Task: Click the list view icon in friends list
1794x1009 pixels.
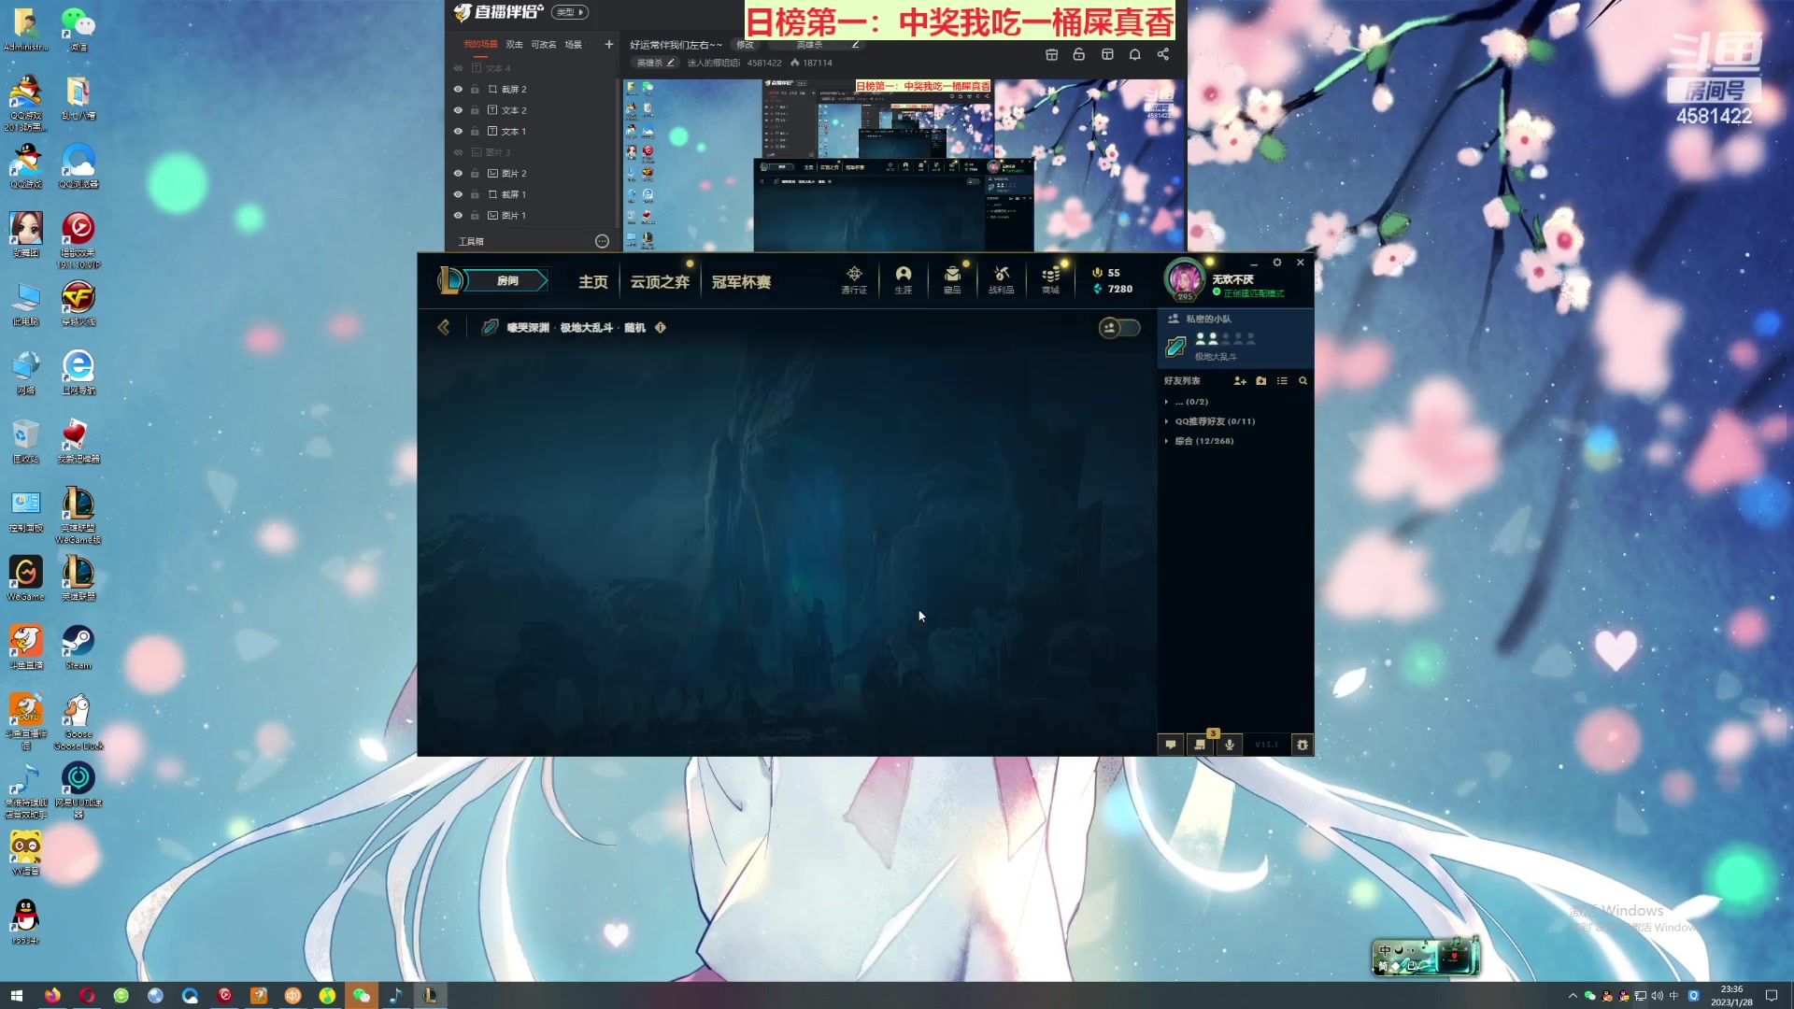Action: 1282,381
